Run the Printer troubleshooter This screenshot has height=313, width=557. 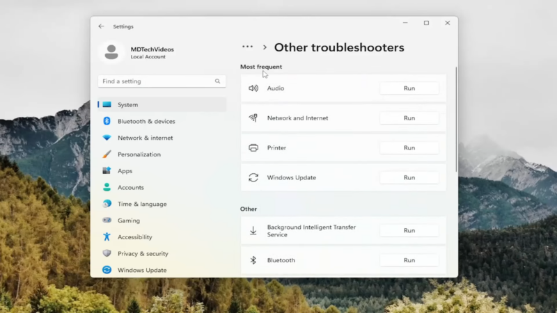409,147
